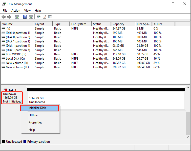The image size is (191, 151).
Task: Close the Disk Management window
Action: click(184, 4)
